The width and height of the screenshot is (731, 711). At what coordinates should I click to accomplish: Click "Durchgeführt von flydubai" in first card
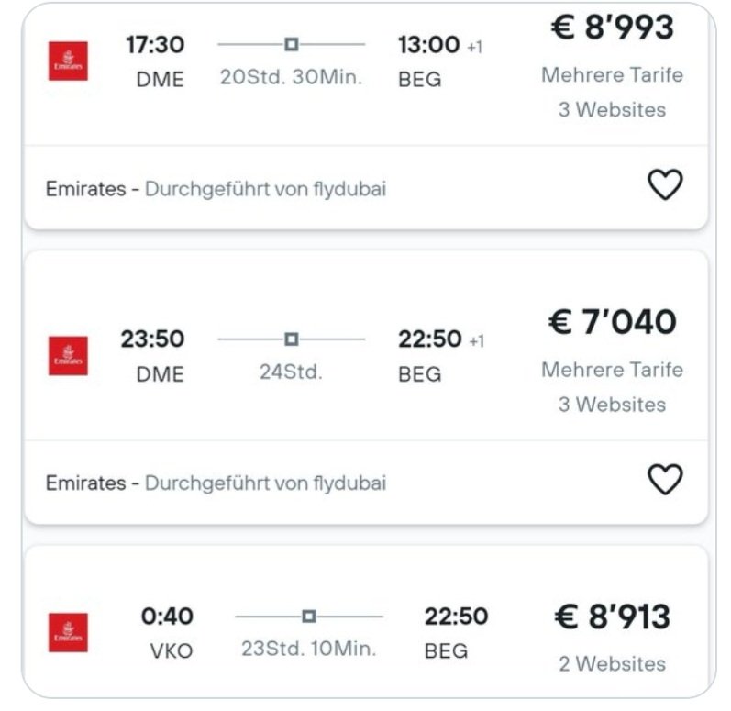pyautogui.click(x=265, y=189)
